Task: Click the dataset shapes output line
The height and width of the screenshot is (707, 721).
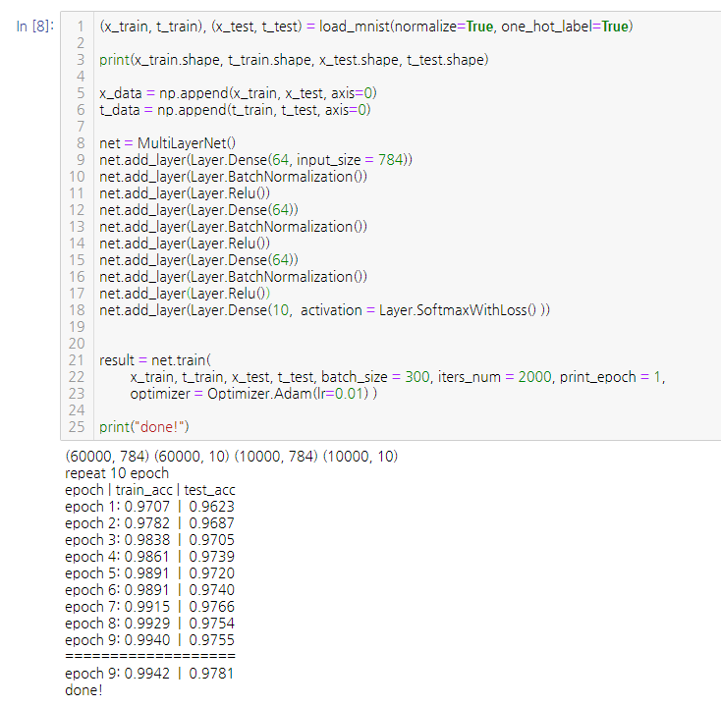Action: (231, 457)
